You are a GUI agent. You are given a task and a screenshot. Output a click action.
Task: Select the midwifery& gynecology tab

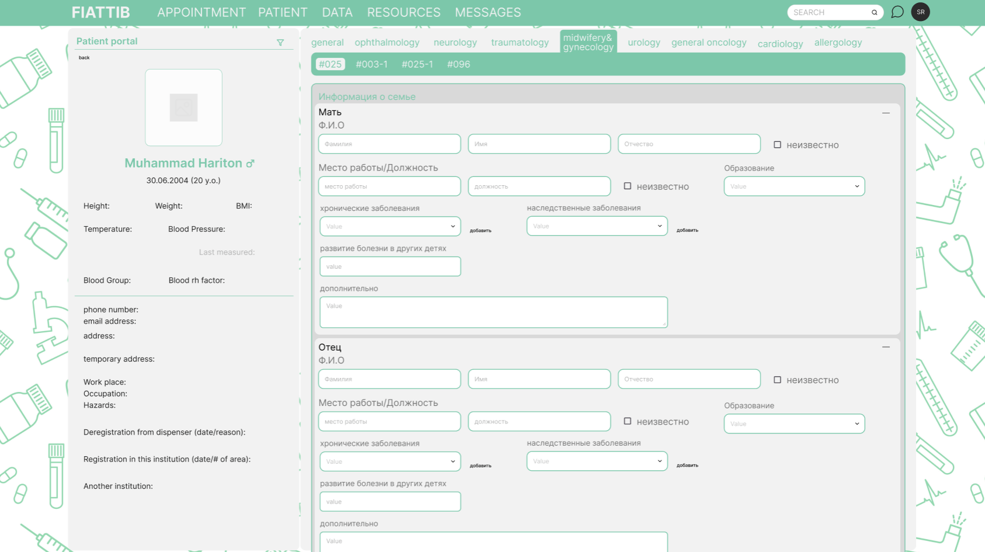pos(588,42)
